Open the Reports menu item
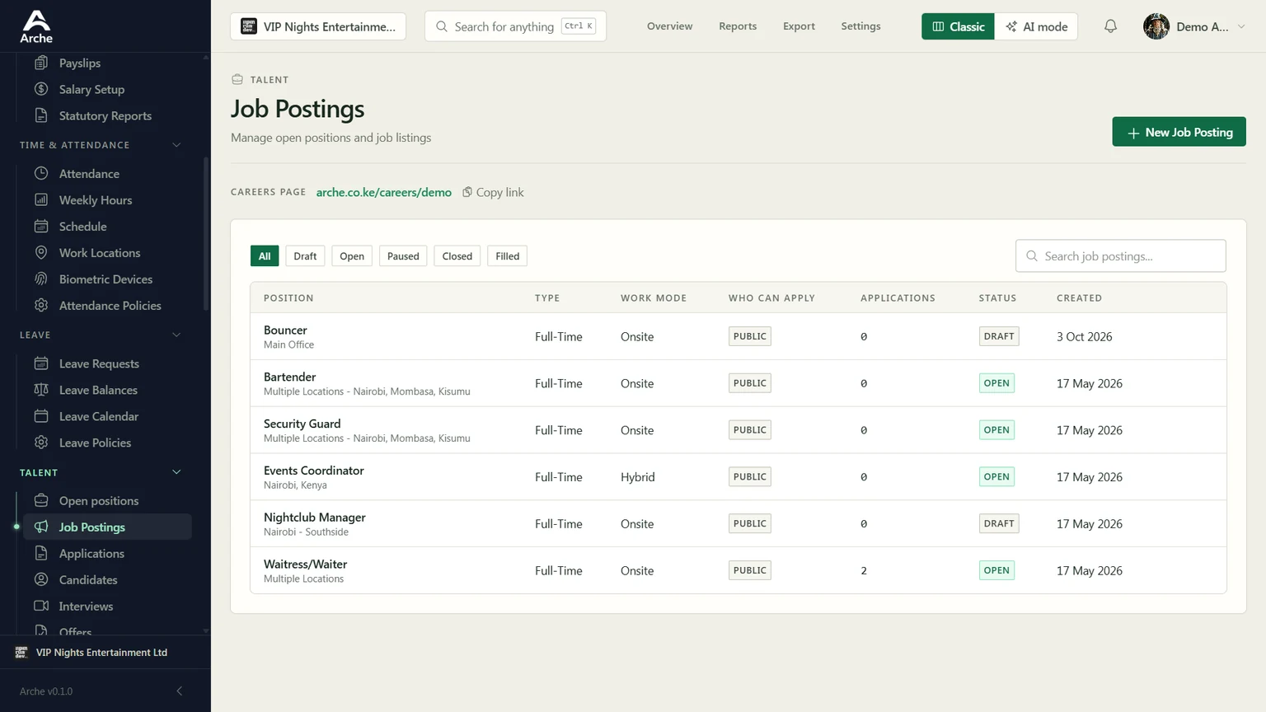The height and width of the screenshot is (712, 1266). click(x=738, y=26)
